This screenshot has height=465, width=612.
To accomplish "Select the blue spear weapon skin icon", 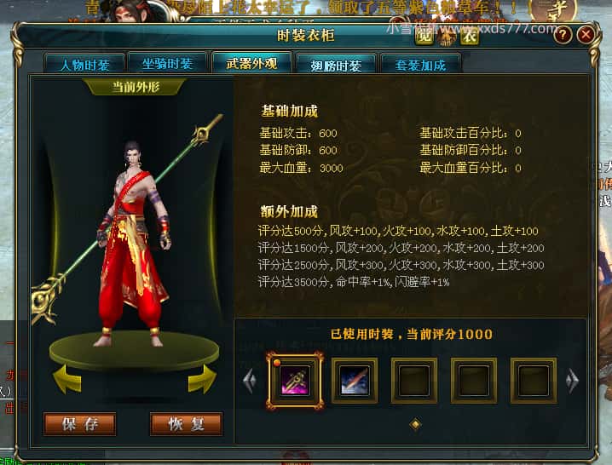I will click(355, 381).
